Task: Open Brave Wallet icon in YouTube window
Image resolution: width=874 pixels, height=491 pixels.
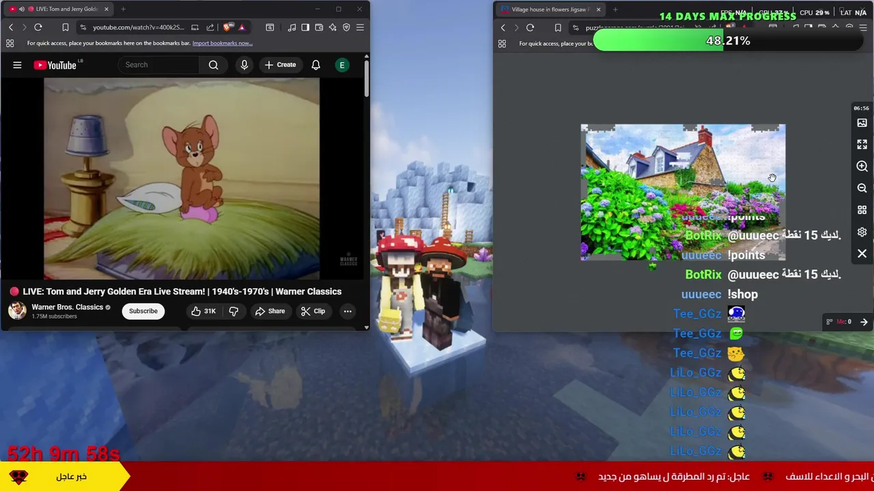Action: [x=319, y=27]
